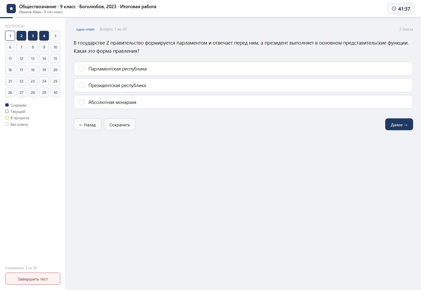Open question 5 in the grid
Image resolution: width=421 pixels, height=290 pixels.
[55, 36]
